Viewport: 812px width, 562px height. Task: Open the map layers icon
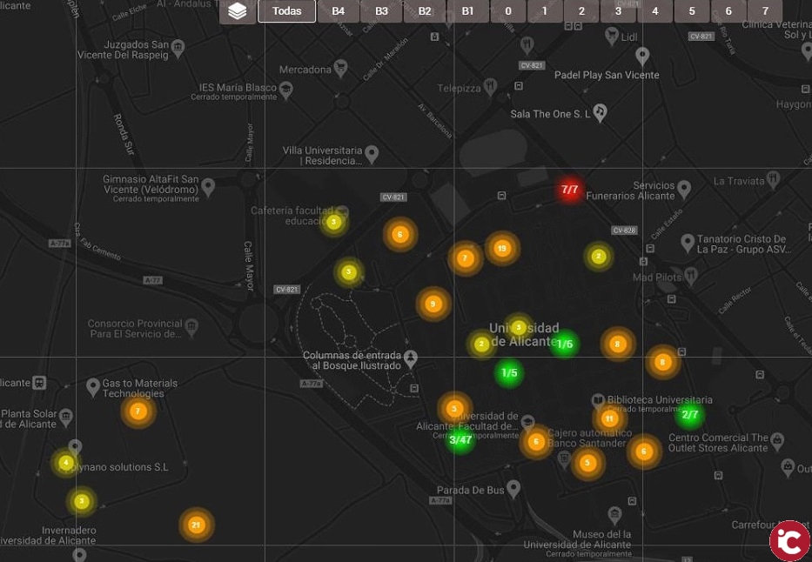click(238, 11)
